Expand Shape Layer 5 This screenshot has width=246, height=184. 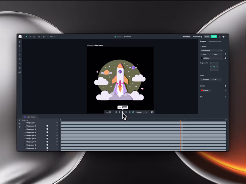click(x=23, y=136)
